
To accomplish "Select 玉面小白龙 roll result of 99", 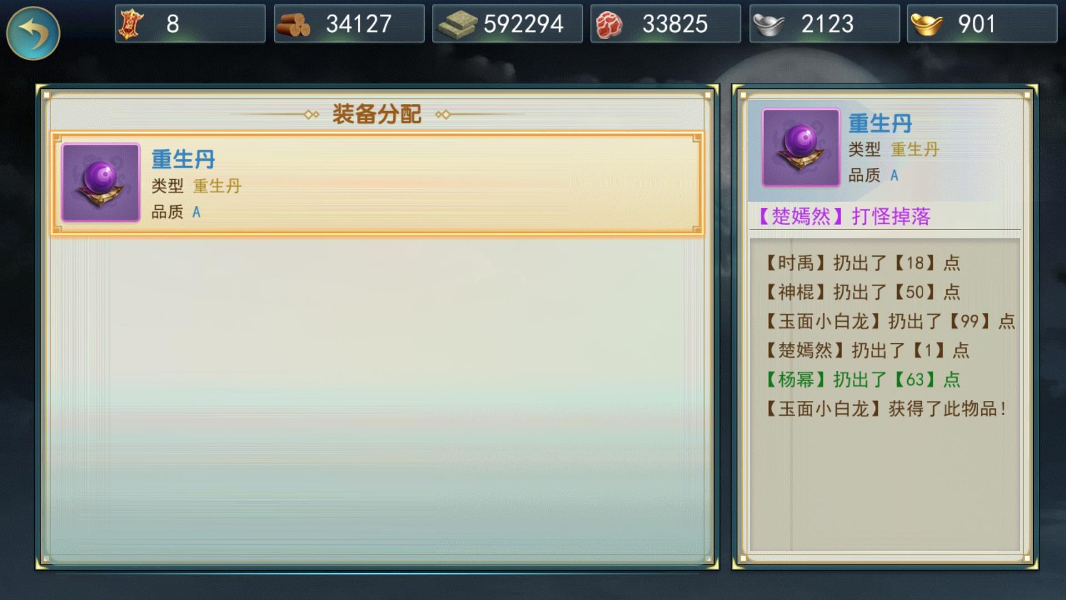I will pyautogui.click(x=890, y=321).
